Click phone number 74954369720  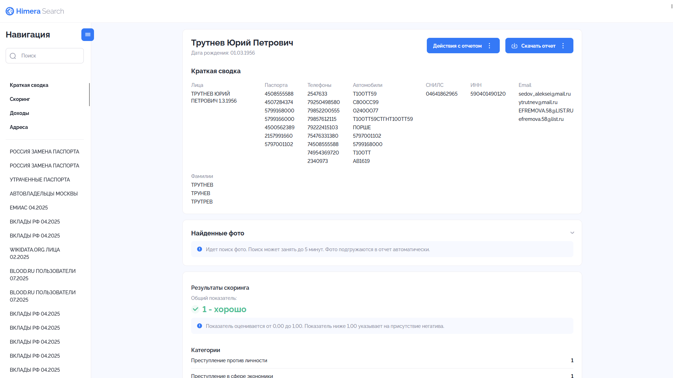coord(323,153)
